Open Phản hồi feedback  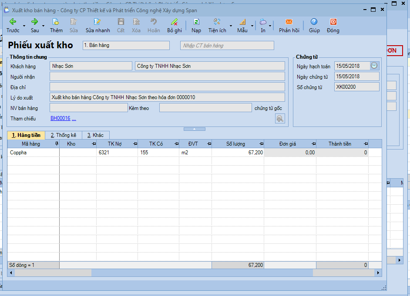point(289,25)
